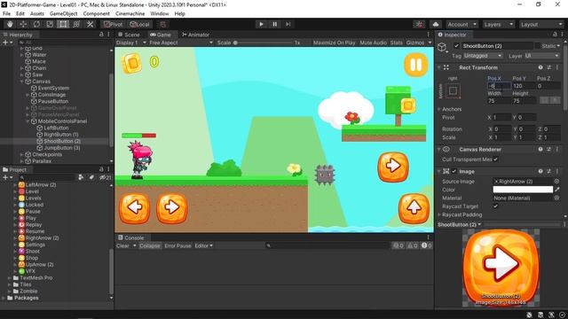The image size is (568, 319).
Task: Open Free Aspect dropdown
Action: 181,43
